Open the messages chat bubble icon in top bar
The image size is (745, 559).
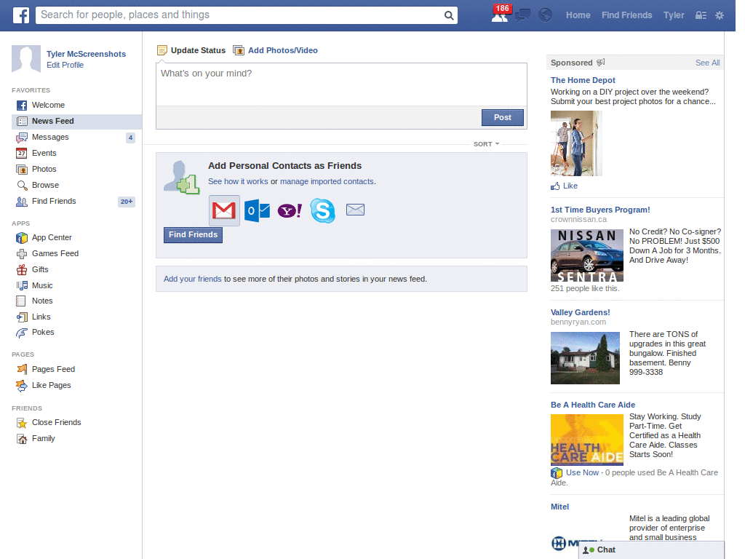522,15
